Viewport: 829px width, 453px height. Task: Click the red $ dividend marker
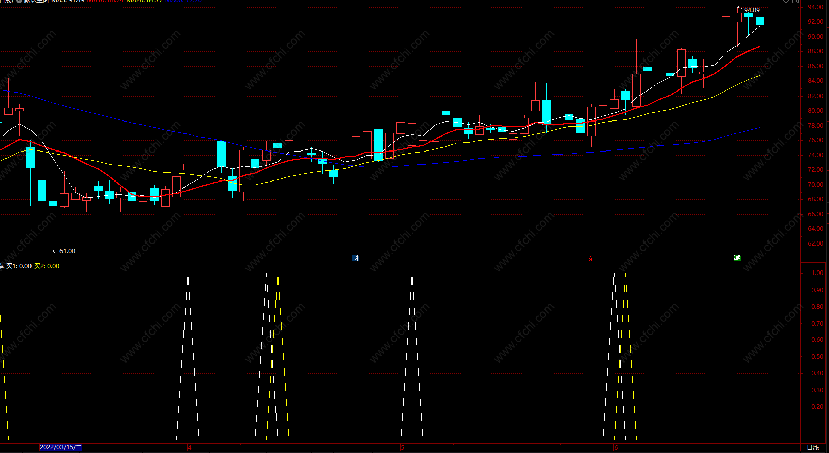pos(591,259)
